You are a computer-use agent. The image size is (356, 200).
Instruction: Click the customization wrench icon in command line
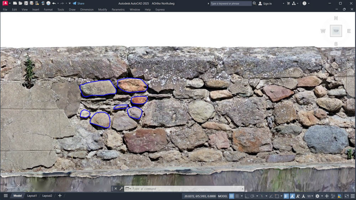[x=121, y=188]
